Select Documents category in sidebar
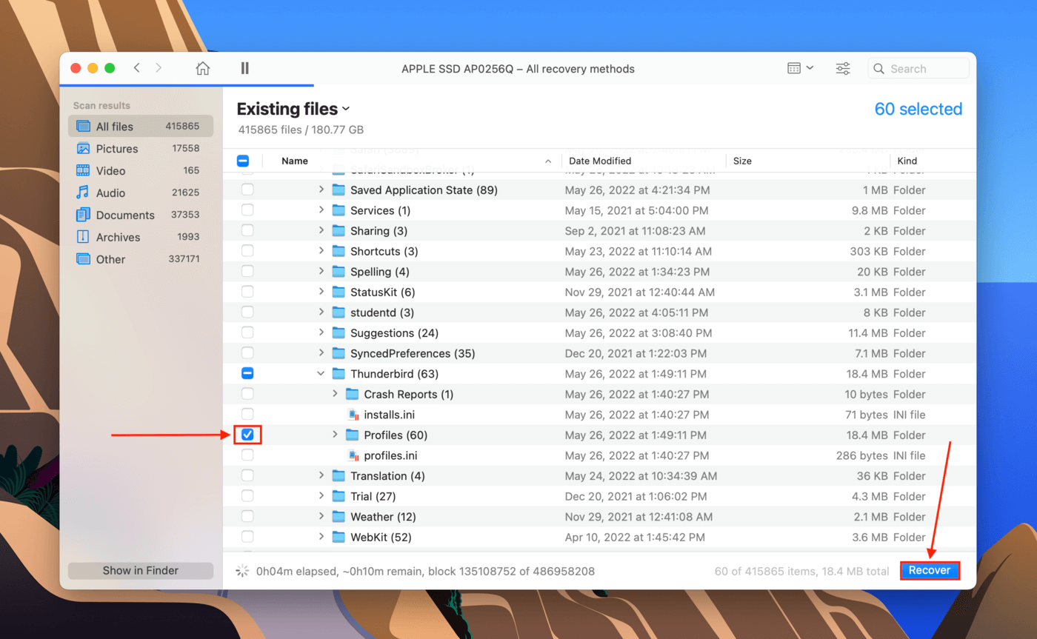 click(x=141, y=215)
